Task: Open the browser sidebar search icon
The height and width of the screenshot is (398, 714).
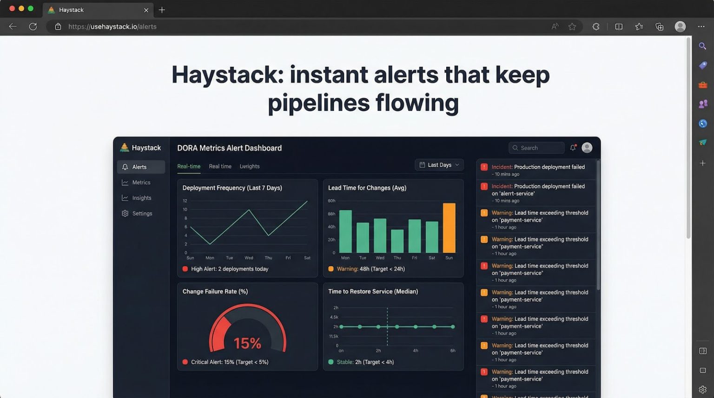Action: pos(702,46)
